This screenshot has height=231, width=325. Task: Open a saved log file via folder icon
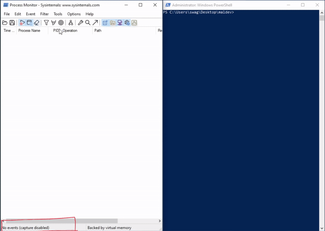coord(5,23)
